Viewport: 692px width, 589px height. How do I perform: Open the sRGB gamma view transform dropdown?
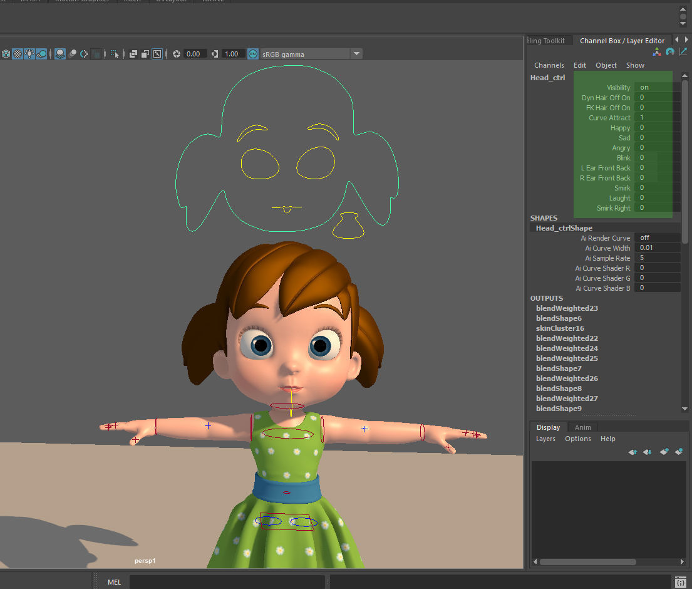(x=311, y=54)
